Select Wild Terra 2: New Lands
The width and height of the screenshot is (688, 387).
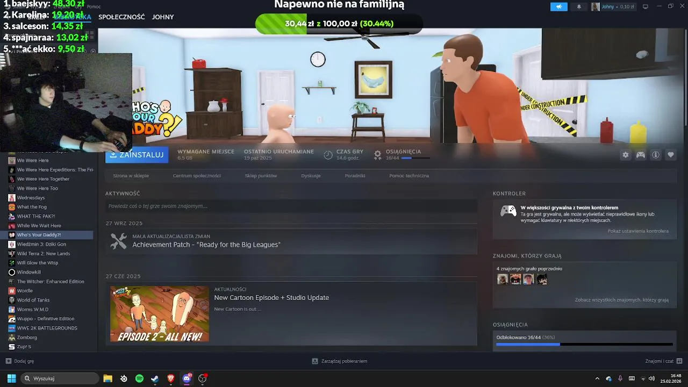pyautogui.click(x=44, y=254)
